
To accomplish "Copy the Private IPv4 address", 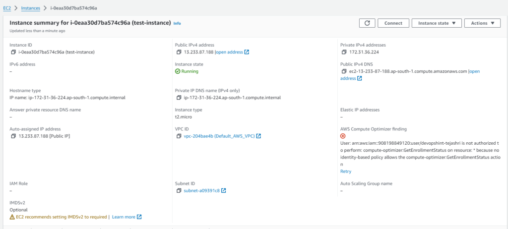I will (x=344, y=52).
